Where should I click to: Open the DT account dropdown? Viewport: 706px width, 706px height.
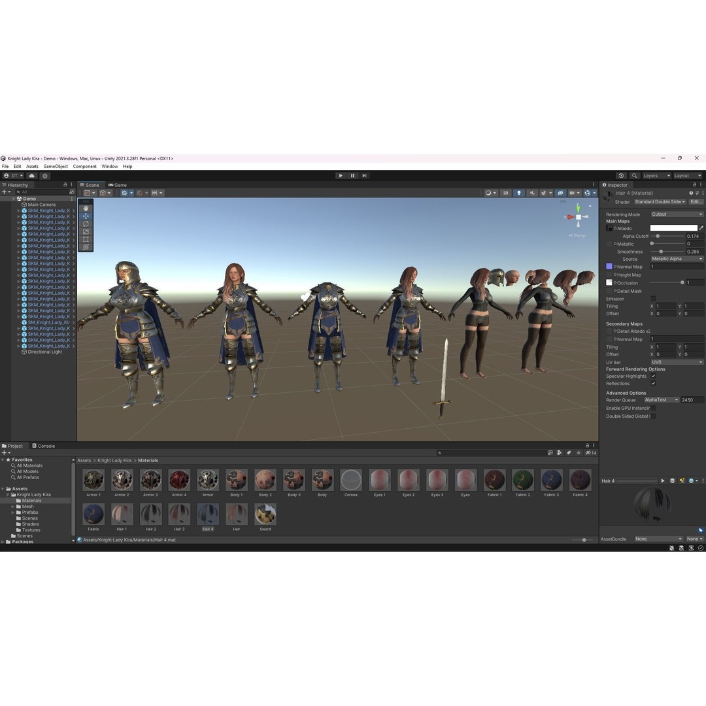[x=13, y=176]
